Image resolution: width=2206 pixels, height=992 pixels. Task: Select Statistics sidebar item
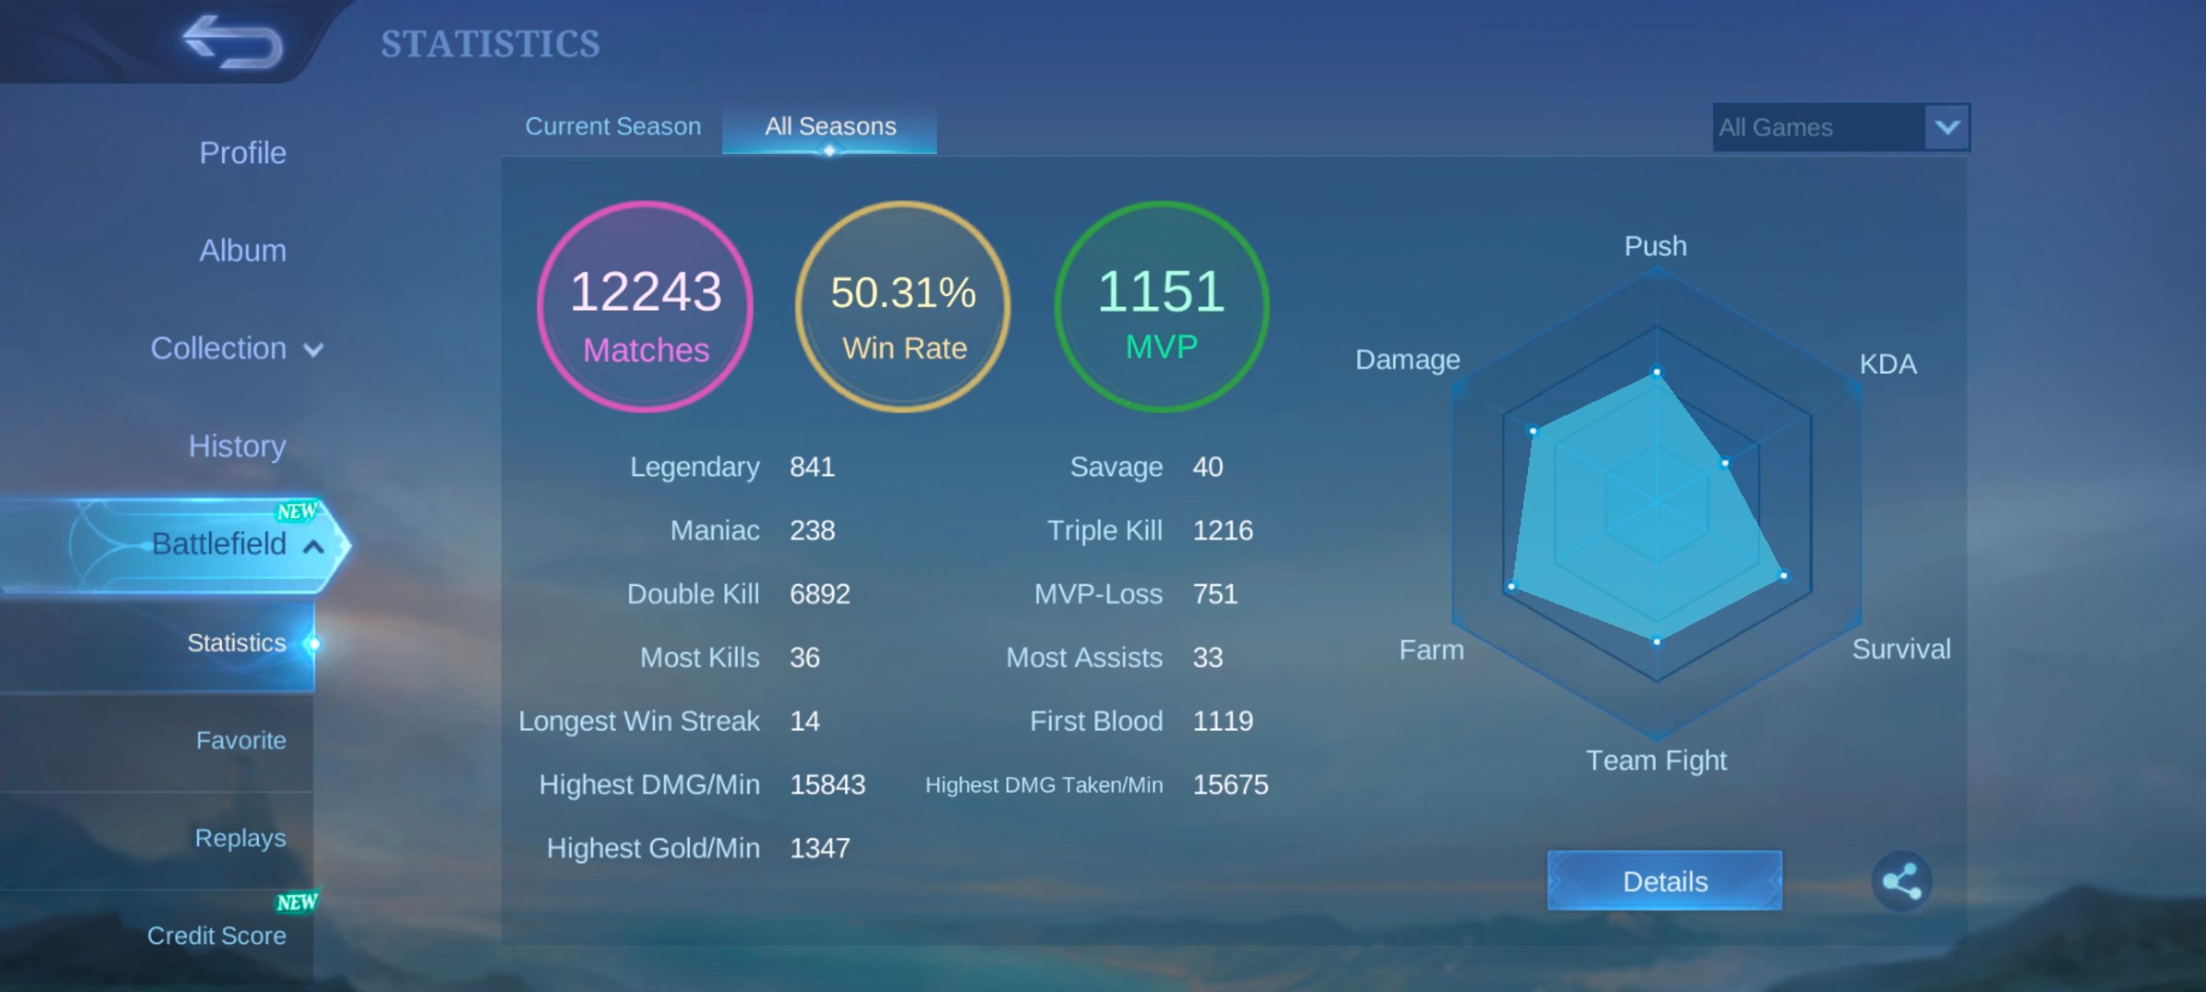tap(236, 642)
